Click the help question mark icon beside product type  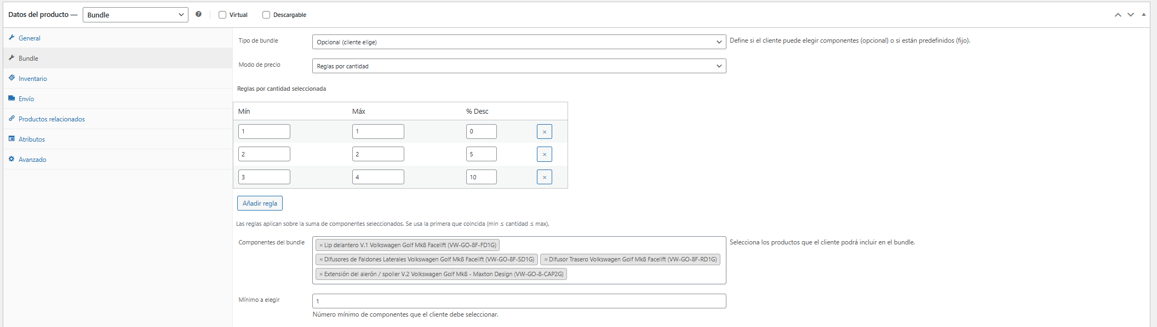click(x=198, y=14)
